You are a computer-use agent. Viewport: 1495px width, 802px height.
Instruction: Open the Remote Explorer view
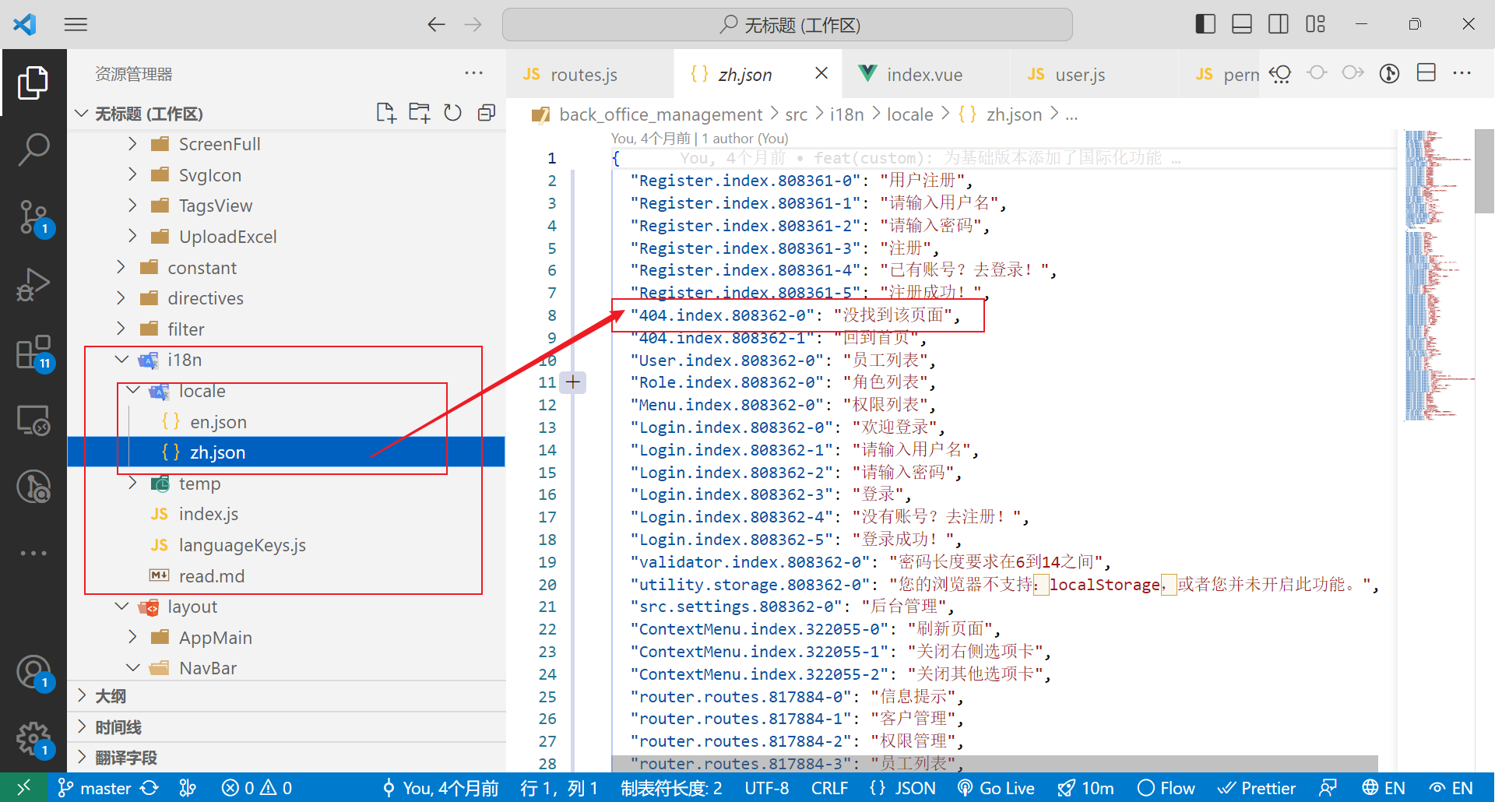pyautogui.click(x=33, y=420)
